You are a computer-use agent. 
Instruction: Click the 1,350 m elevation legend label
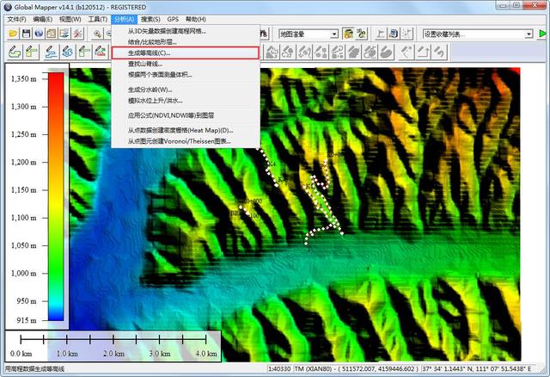point(23,78)
